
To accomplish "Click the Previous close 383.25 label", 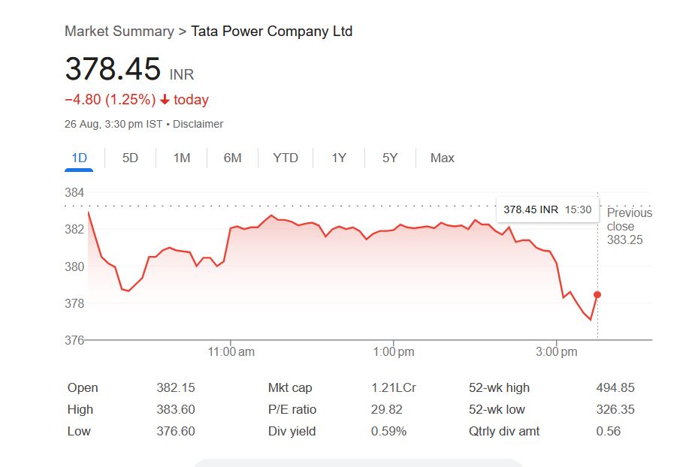I will click(x=629, y=227).
